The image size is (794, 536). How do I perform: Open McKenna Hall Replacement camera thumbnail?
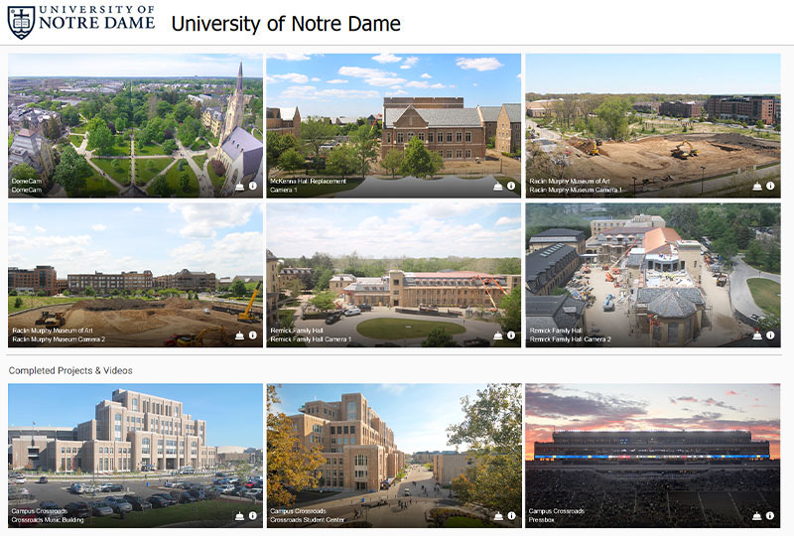393,125
